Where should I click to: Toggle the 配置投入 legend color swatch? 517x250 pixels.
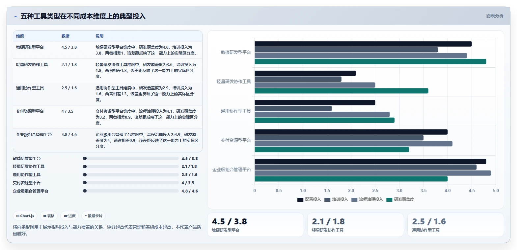click(x=300, y=199)
